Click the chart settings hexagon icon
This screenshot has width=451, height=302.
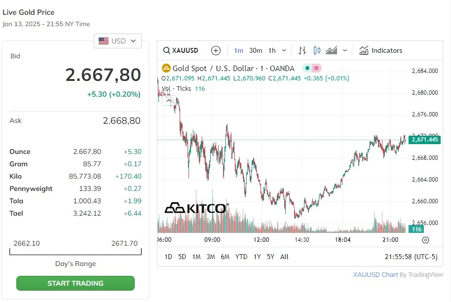point(426,240)
